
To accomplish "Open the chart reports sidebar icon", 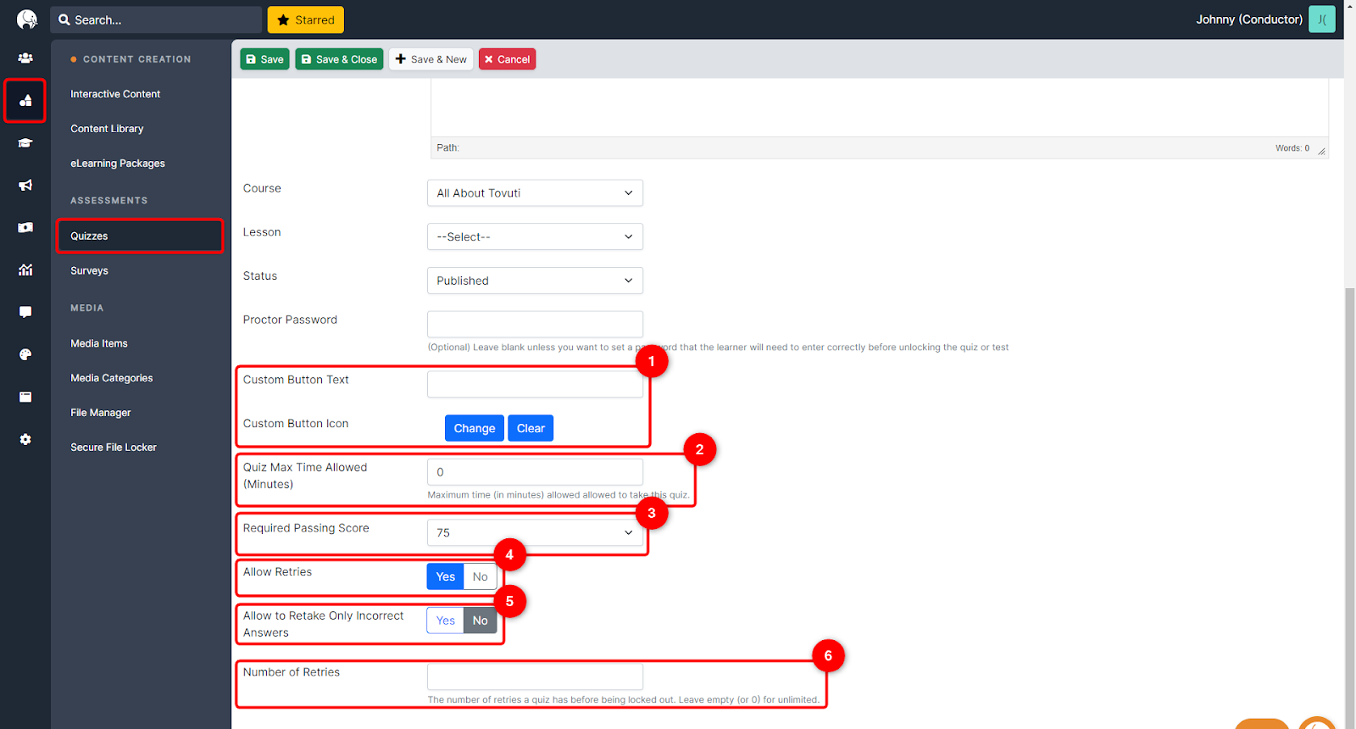I will pyautogui.click(x=25, y=270).
